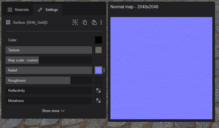Click the Roughness slider bar
Screen dimensions: 219x128
point(49,80)
